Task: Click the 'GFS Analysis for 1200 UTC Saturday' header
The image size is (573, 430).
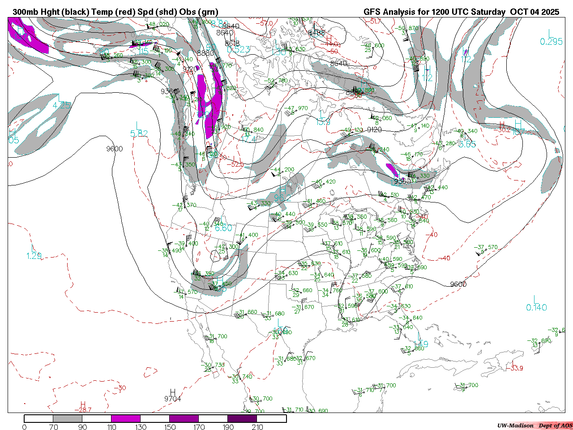Action: coord(435,12)
